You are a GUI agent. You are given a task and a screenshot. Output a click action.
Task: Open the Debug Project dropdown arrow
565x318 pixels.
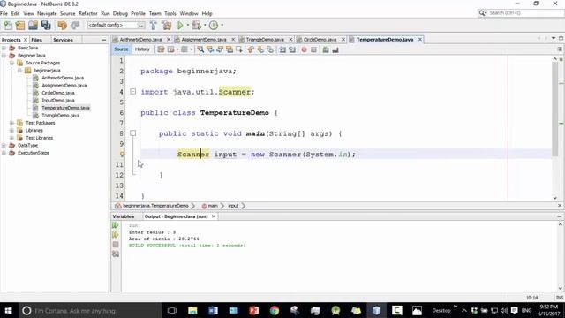point(205,26)
